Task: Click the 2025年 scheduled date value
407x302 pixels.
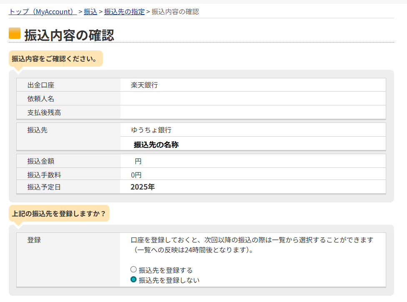Action: (142, 187)
